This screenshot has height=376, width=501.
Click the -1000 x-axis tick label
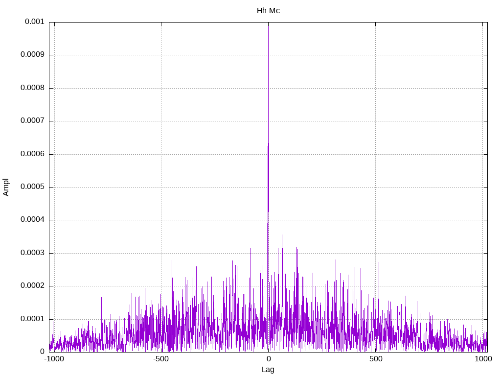tap(53, 359)
